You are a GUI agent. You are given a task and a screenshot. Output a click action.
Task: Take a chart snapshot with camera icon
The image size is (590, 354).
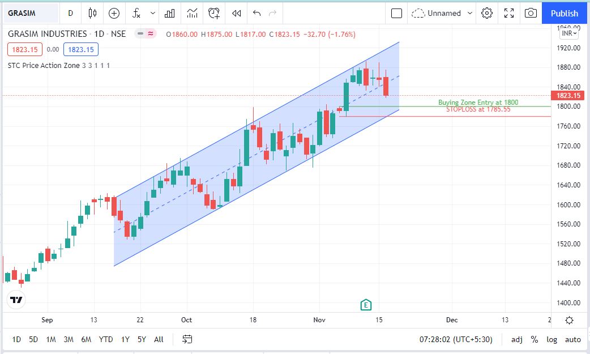pyautogui.click(x=531, y=13)
